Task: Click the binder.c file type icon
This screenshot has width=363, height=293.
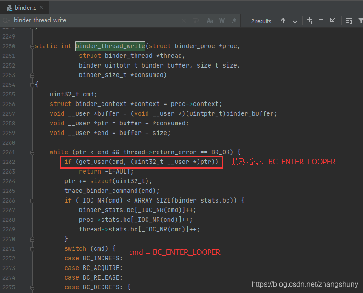Action: [x=10, y=8]
